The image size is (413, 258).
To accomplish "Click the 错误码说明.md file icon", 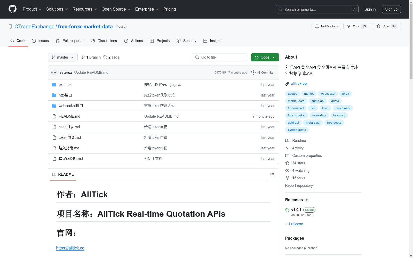I will coord(54,159).
